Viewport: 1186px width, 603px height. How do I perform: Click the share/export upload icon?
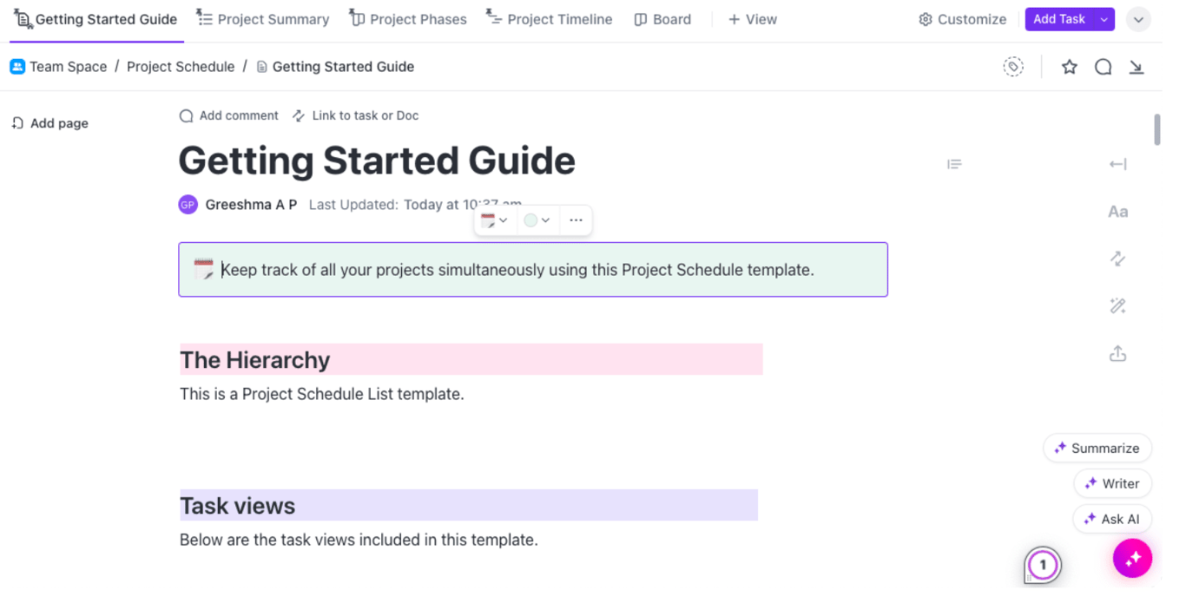[1117, 354]
